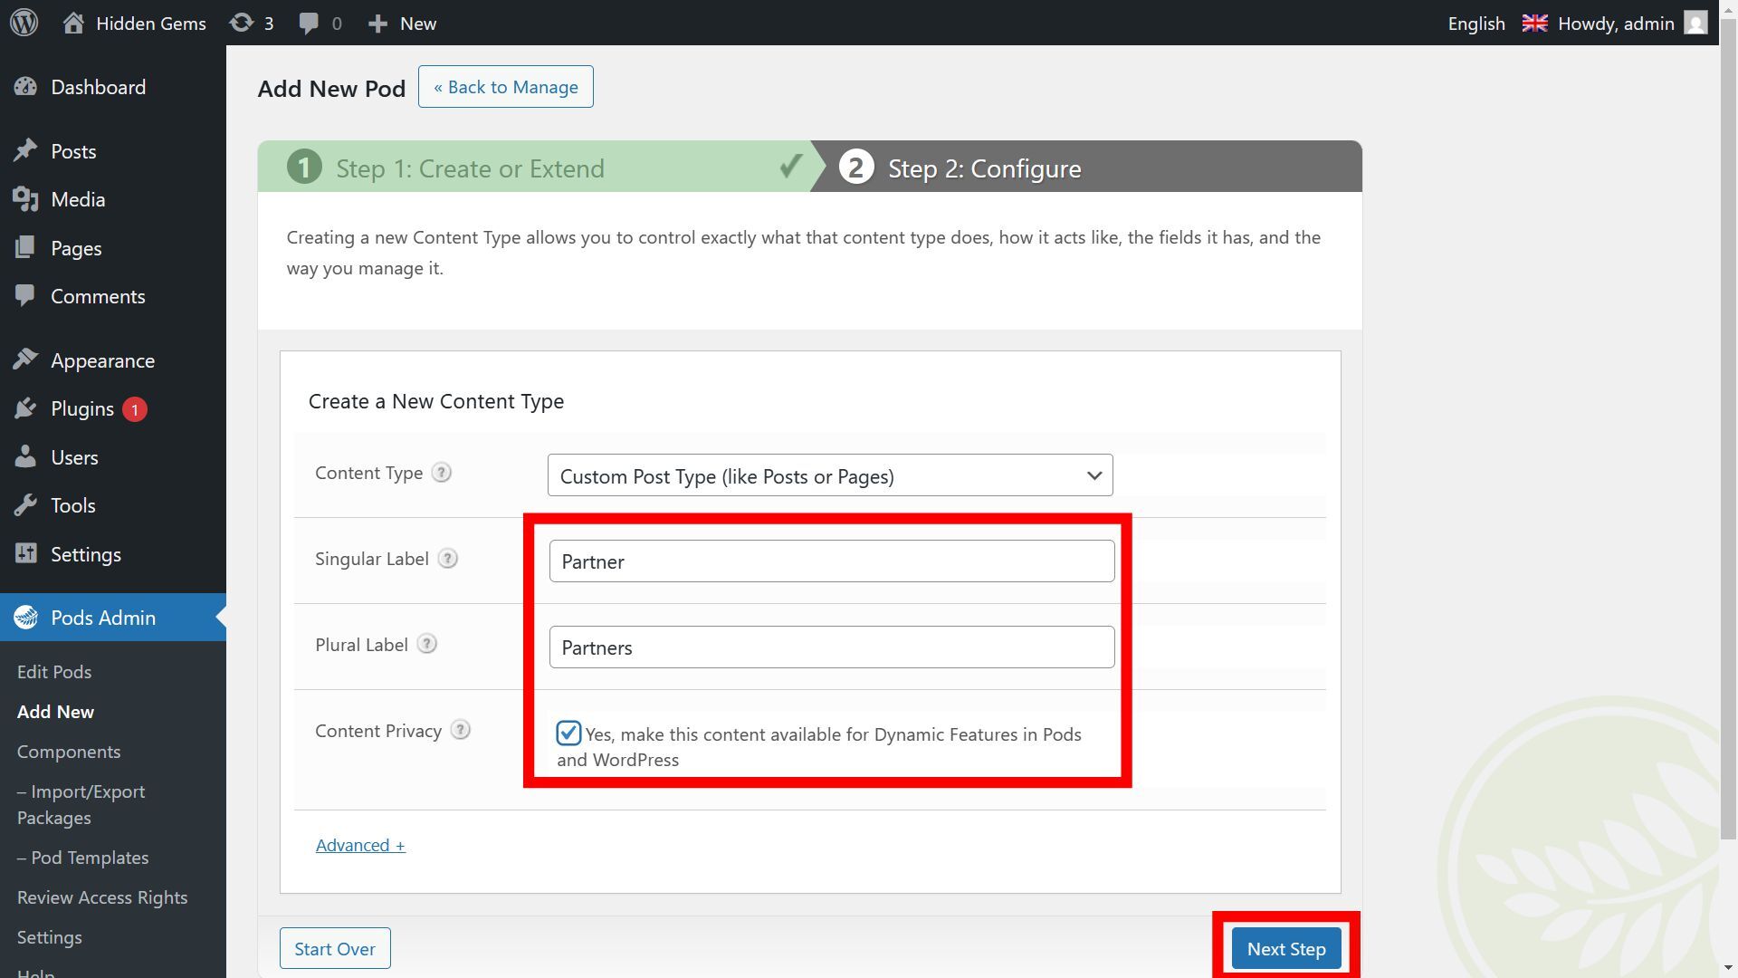Toggle the Dynamic Features content checkbox
The height and width of the screenshot is (978, 1738).
pyautogui.click(x=568, y=733)
